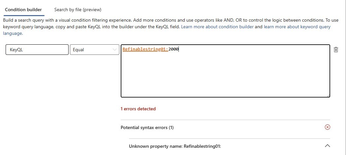Viewport: 346px width, 155px height.
Task: Open learn more about keyword query link
Action: coord(297,27)
